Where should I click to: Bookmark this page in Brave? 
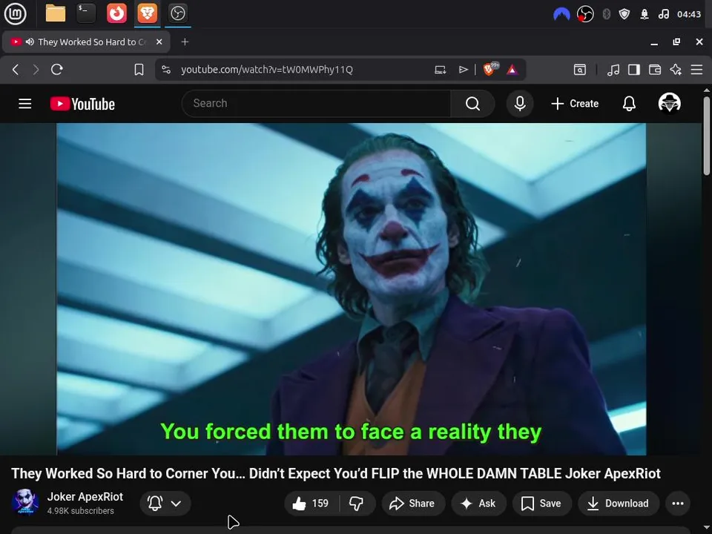[139, 70]
